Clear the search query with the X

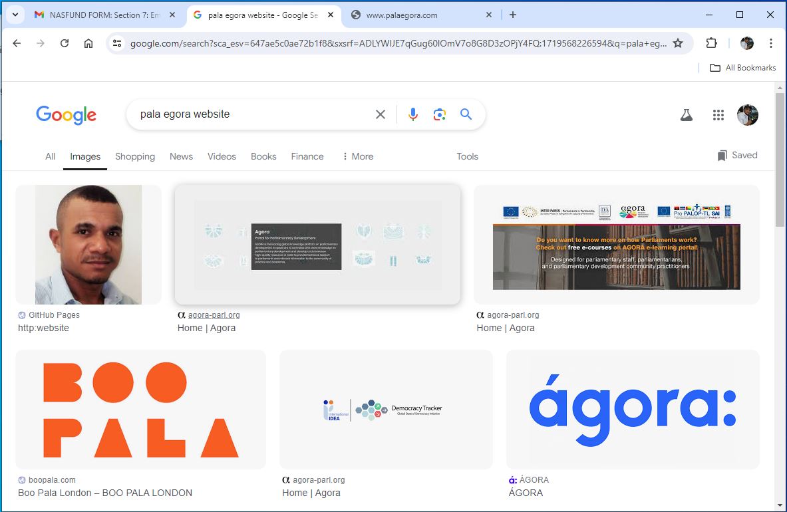coord(381,114)
